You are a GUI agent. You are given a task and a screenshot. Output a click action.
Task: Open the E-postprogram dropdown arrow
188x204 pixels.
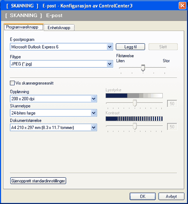point(110,47)
